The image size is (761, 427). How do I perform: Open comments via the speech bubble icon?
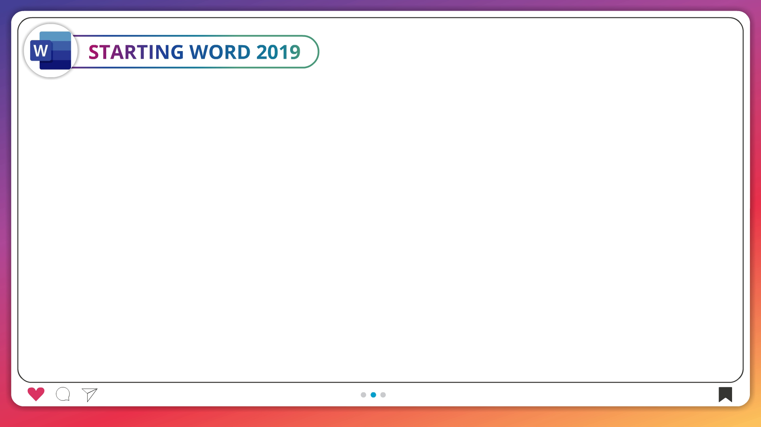click(63, 394)
